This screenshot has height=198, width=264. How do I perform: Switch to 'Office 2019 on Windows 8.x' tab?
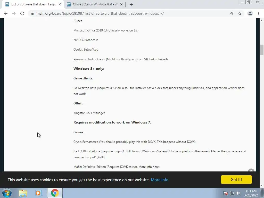pyautogui.click(x=95, y=4)
